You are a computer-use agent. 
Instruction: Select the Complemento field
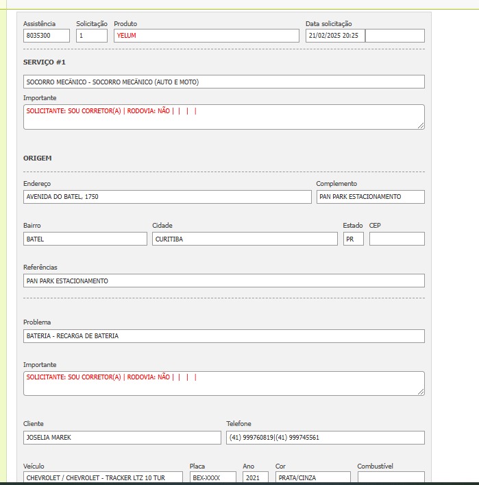370,197
